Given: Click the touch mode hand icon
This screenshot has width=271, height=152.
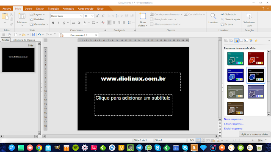Looking at the screenshot, I should coord(10,35).
